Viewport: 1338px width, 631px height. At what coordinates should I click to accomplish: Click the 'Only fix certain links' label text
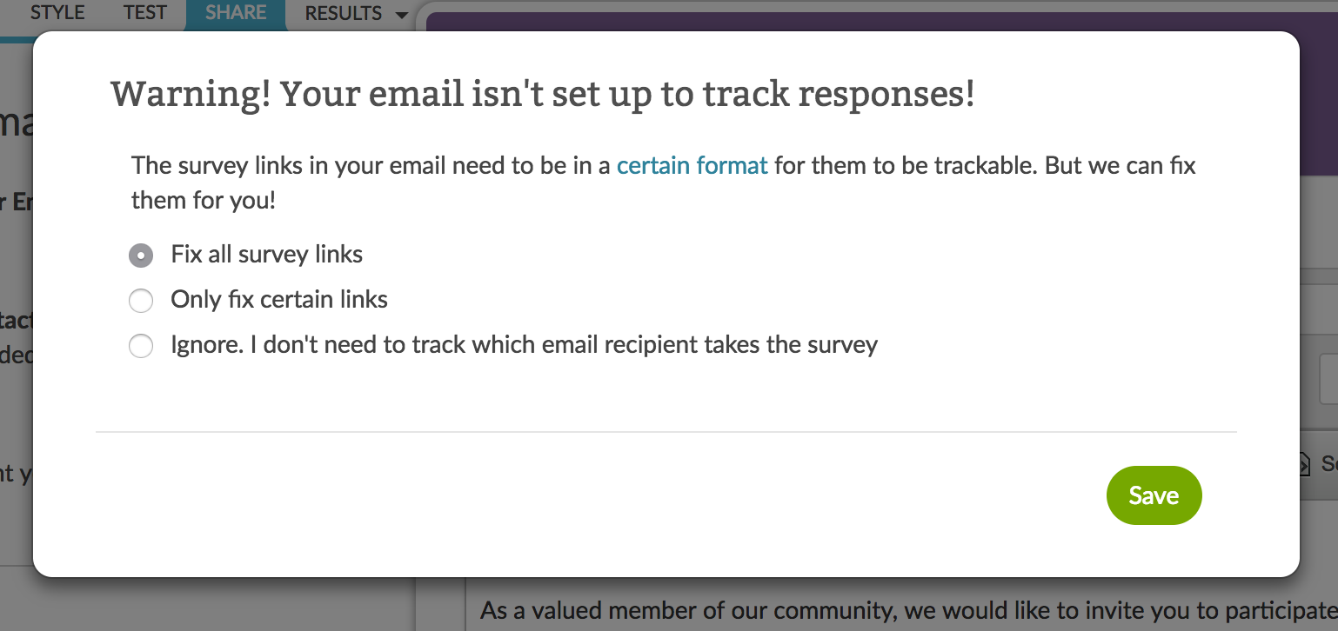[279, 300]
